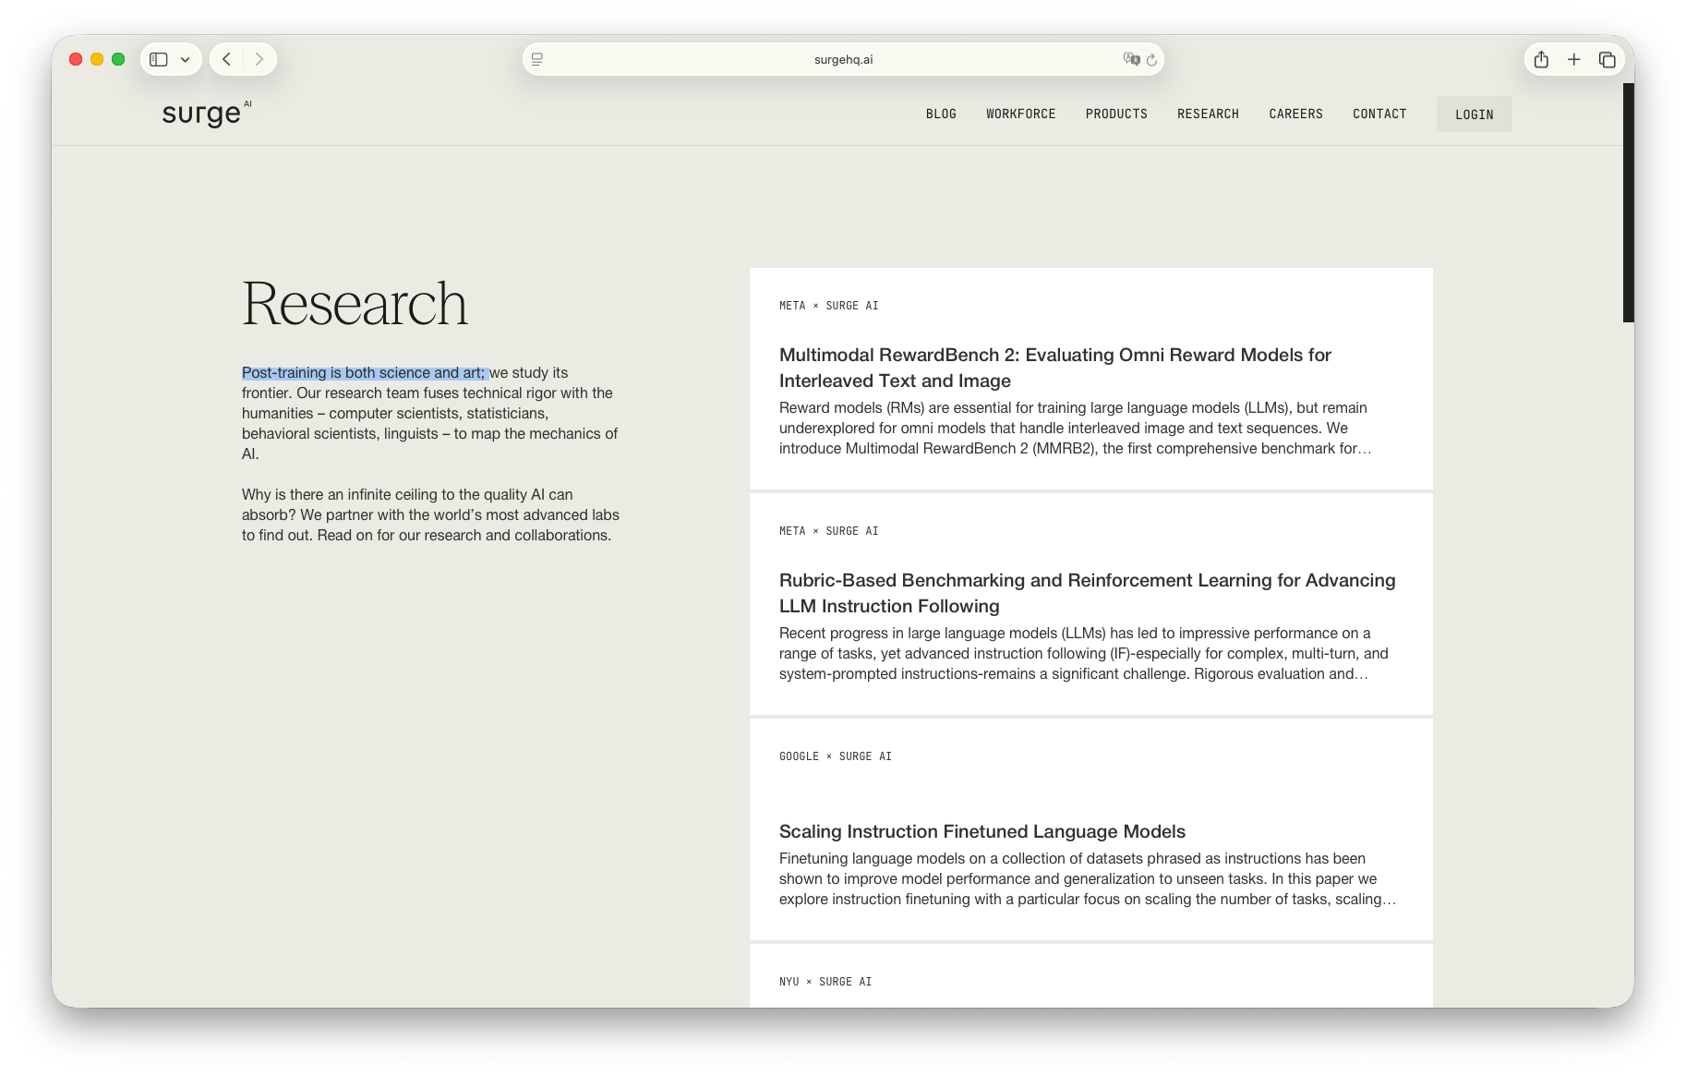Reload the page with the refresh icon
This screenshot has height=1076, width=1686.
tap(1151, 60)
